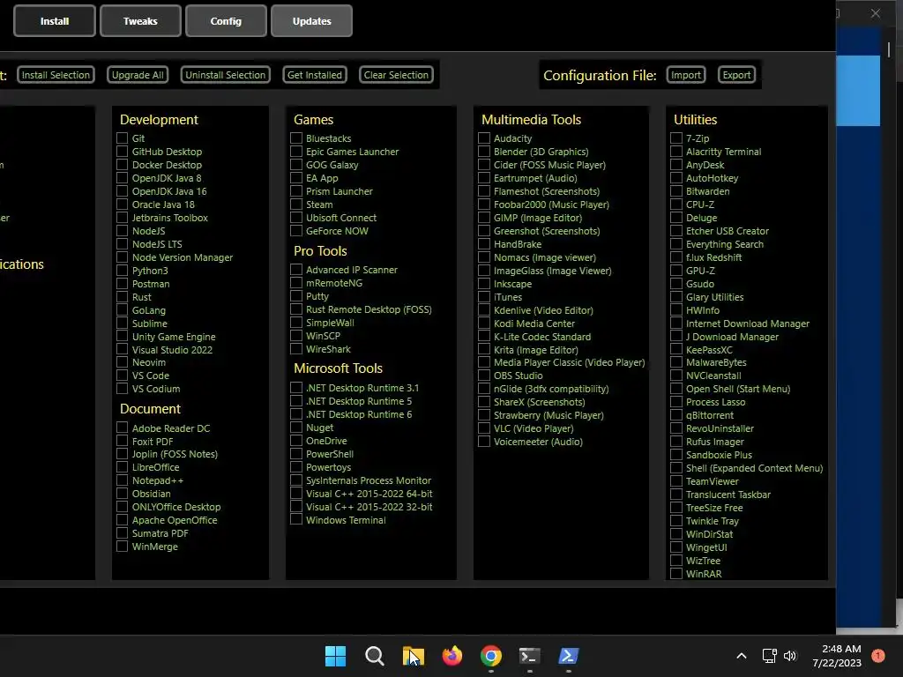
Task: Tick the GeForce NOW checkbox
Action: point(296,231)
